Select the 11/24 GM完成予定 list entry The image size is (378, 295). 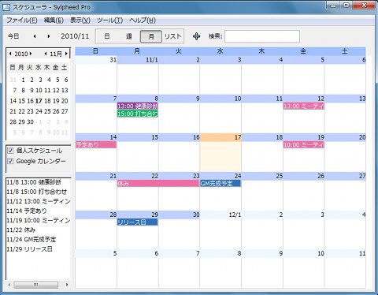point(31,240)
